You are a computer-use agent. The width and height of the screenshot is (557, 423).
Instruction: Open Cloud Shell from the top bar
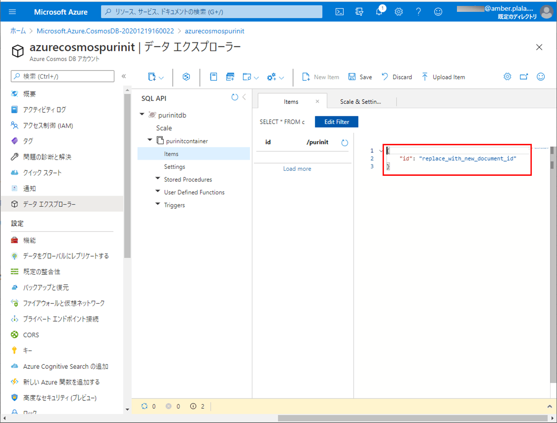[340, 12]
